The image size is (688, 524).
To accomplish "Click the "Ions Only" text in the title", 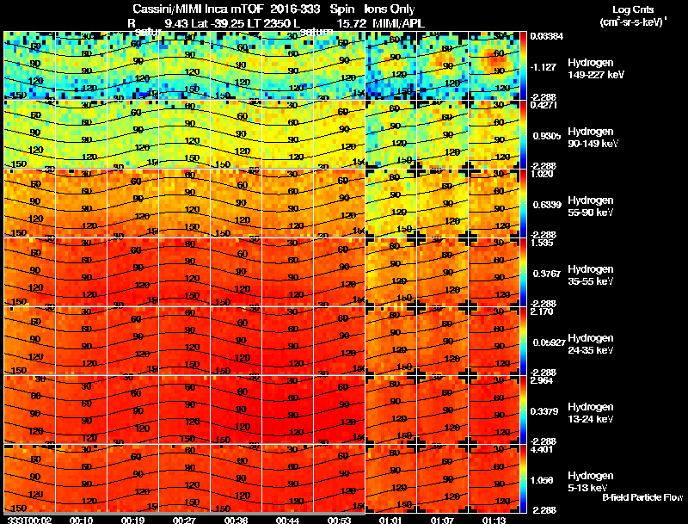I will click(x=390, y=9).
